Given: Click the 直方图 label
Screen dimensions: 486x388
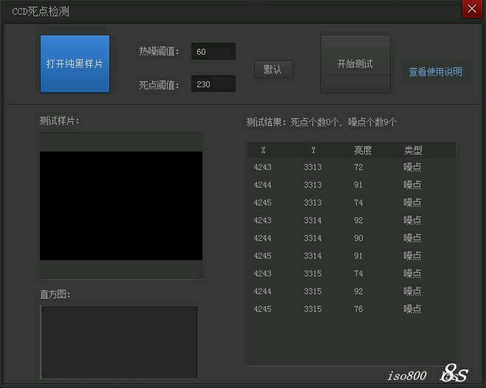Looking at the screenshot, I should tap(55, 294).
